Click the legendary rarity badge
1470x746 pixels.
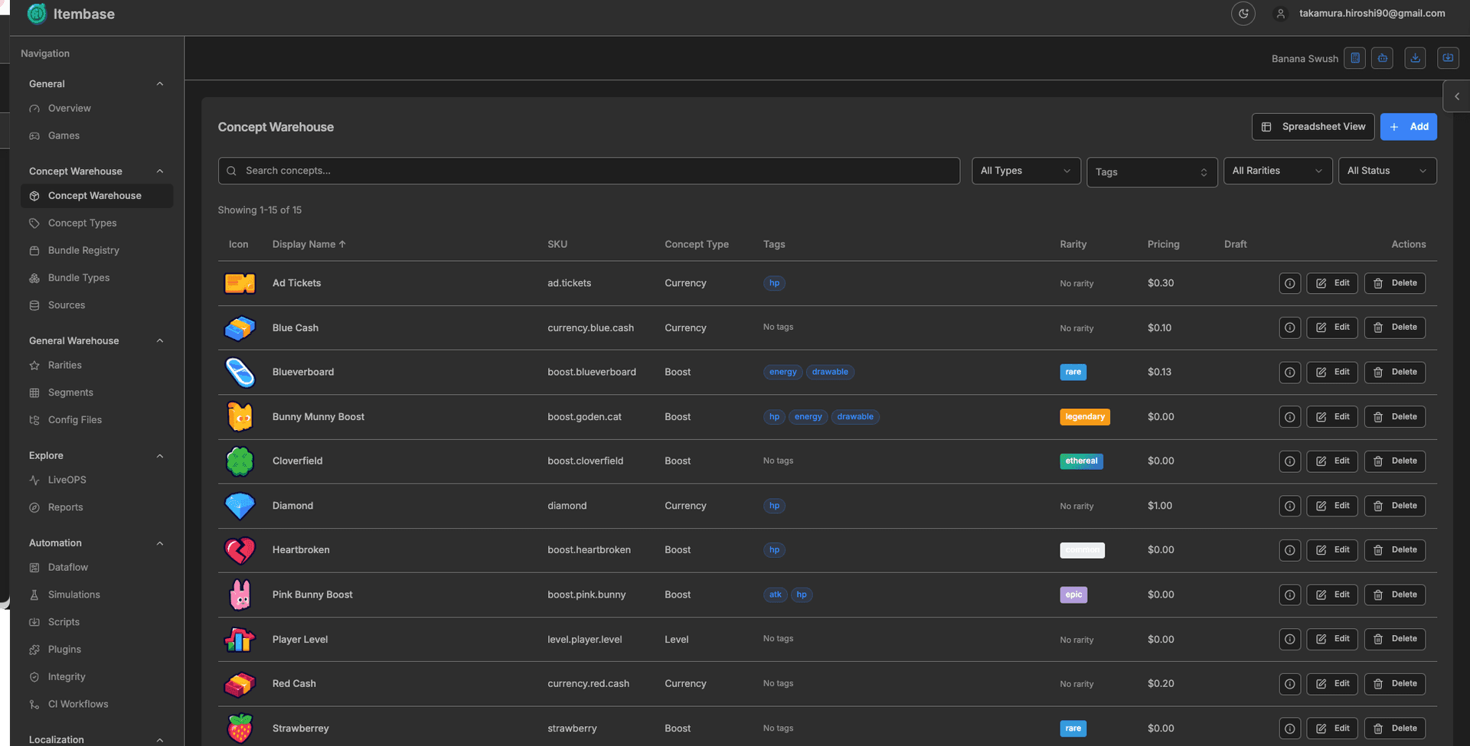pos(1085,417)
